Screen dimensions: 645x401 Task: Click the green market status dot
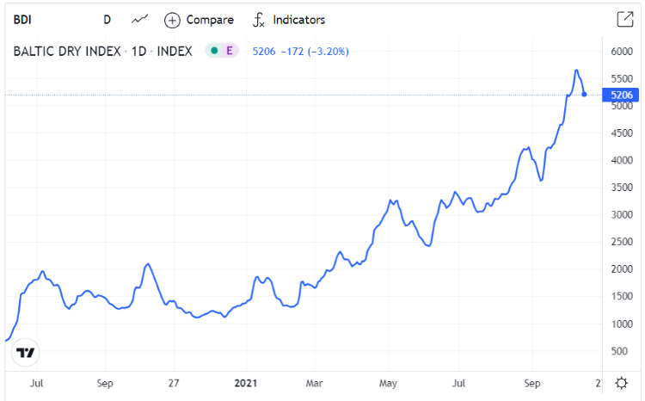pos(213,51)
